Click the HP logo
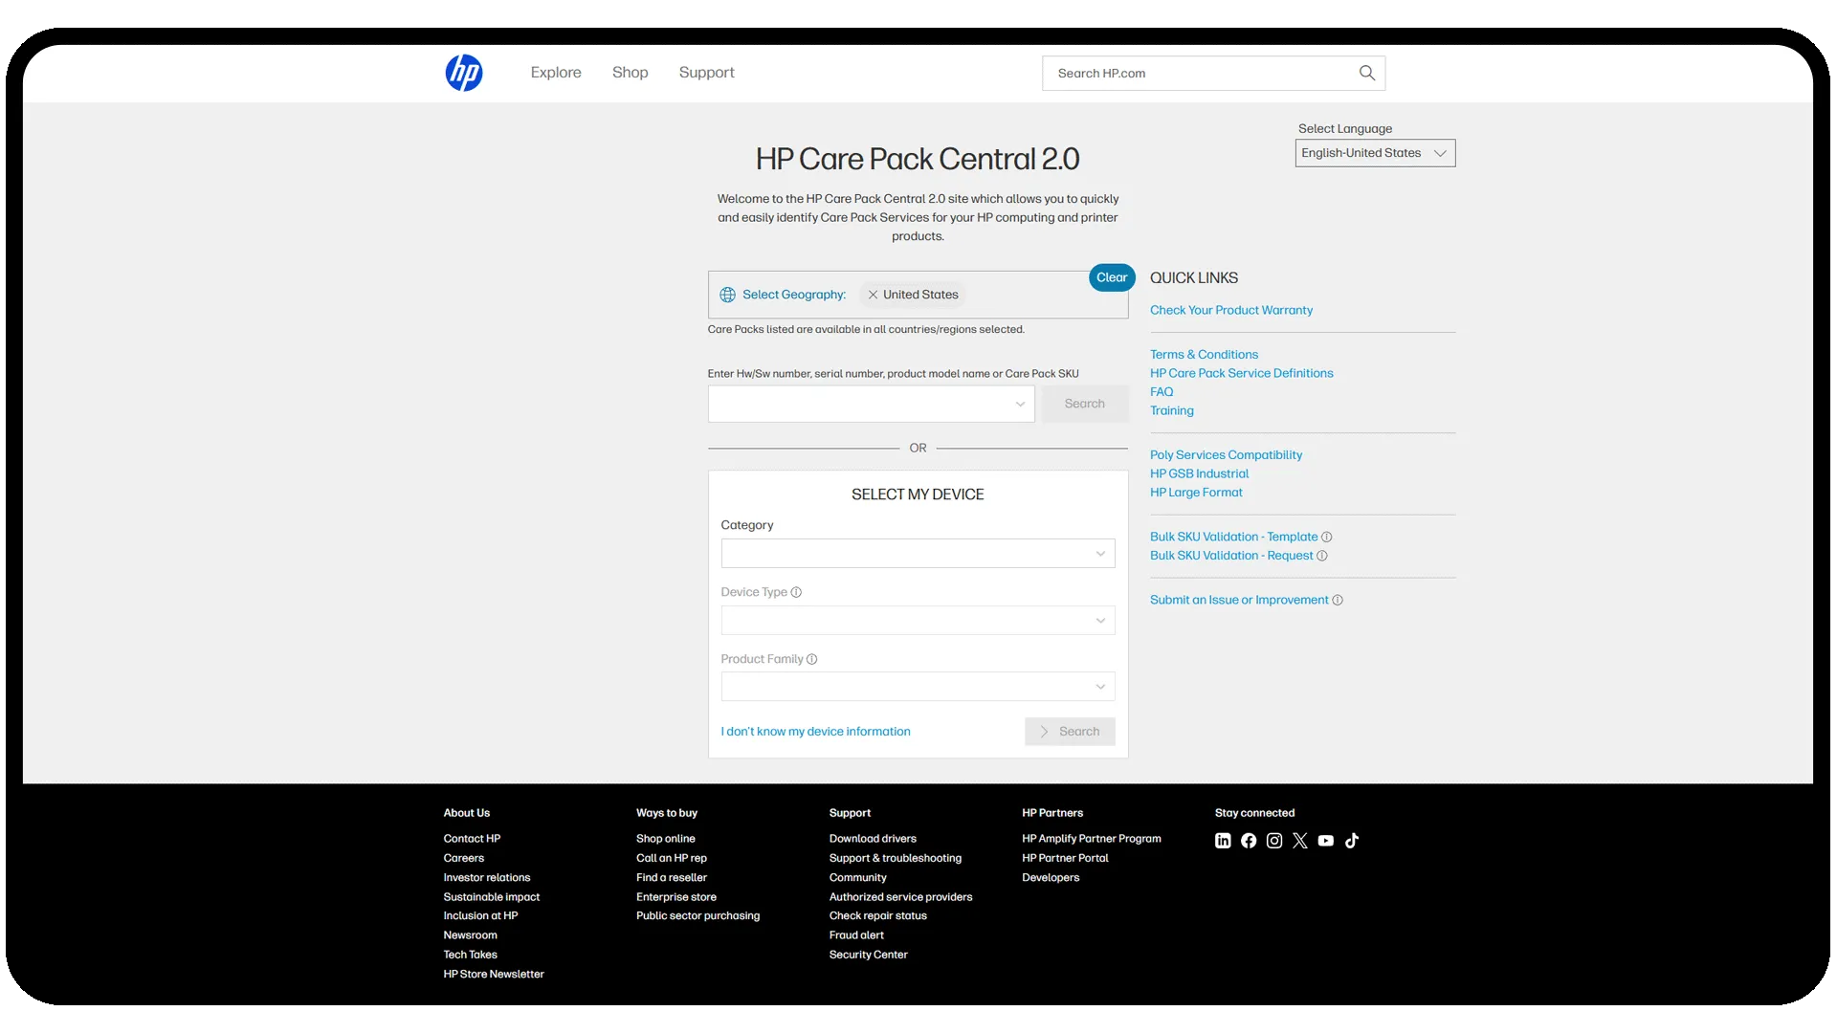Viewport: 1837px width, 1033px height. coord(464,73)
